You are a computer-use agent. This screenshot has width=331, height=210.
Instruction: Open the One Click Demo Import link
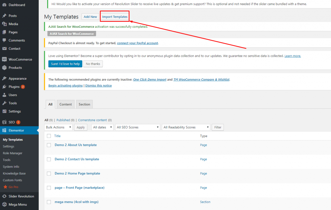coord(150,79)
